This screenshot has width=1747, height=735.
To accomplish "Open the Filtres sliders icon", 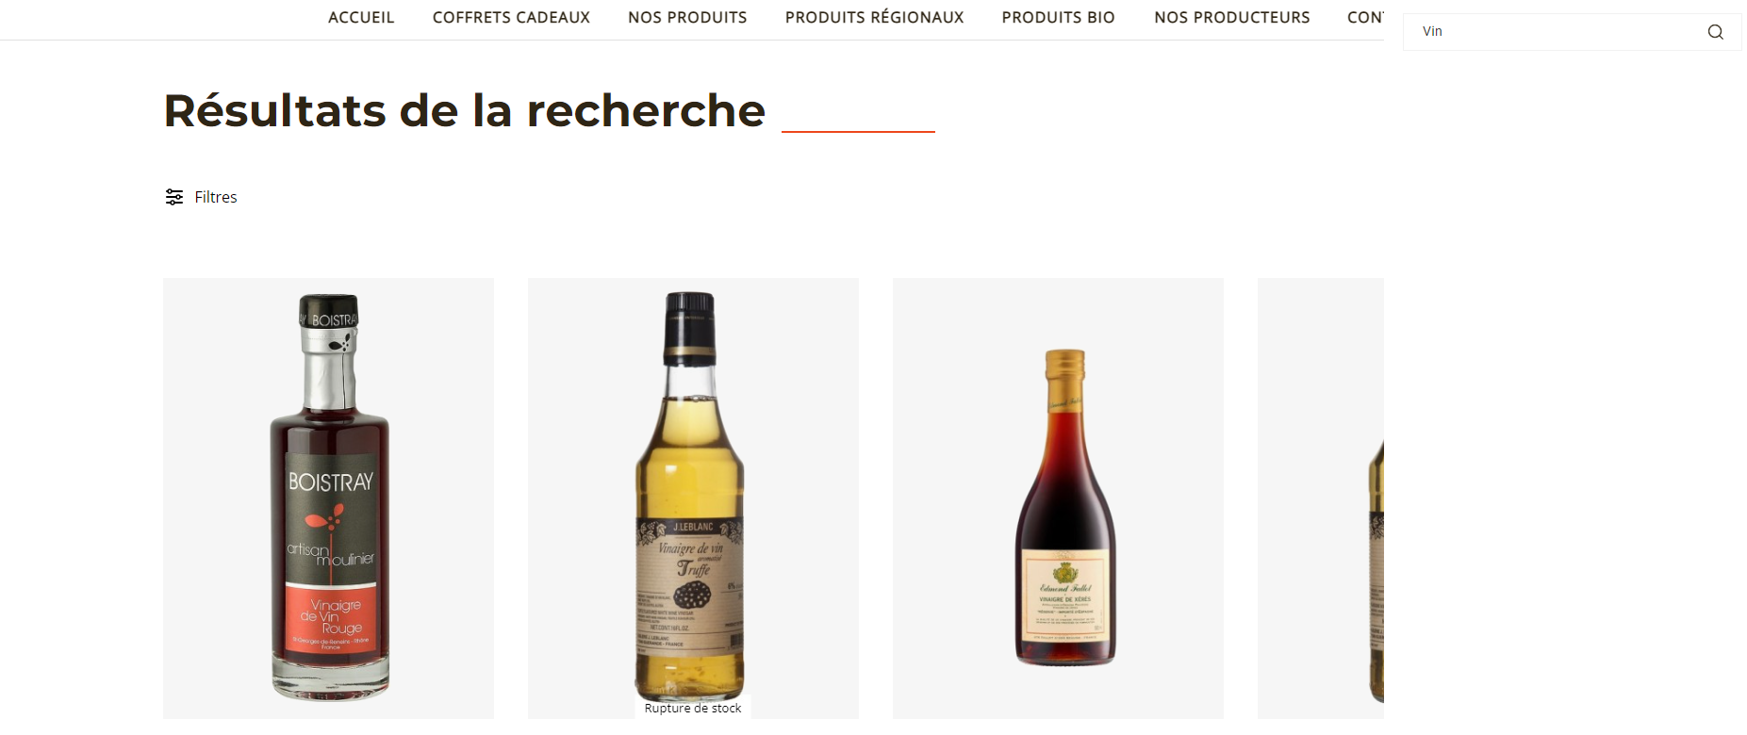I will tap(174, 197).
